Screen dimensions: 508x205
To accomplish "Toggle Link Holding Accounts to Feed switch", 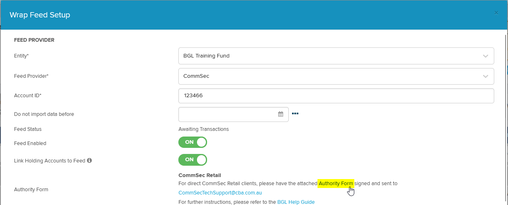I will (x=193, y=160).
